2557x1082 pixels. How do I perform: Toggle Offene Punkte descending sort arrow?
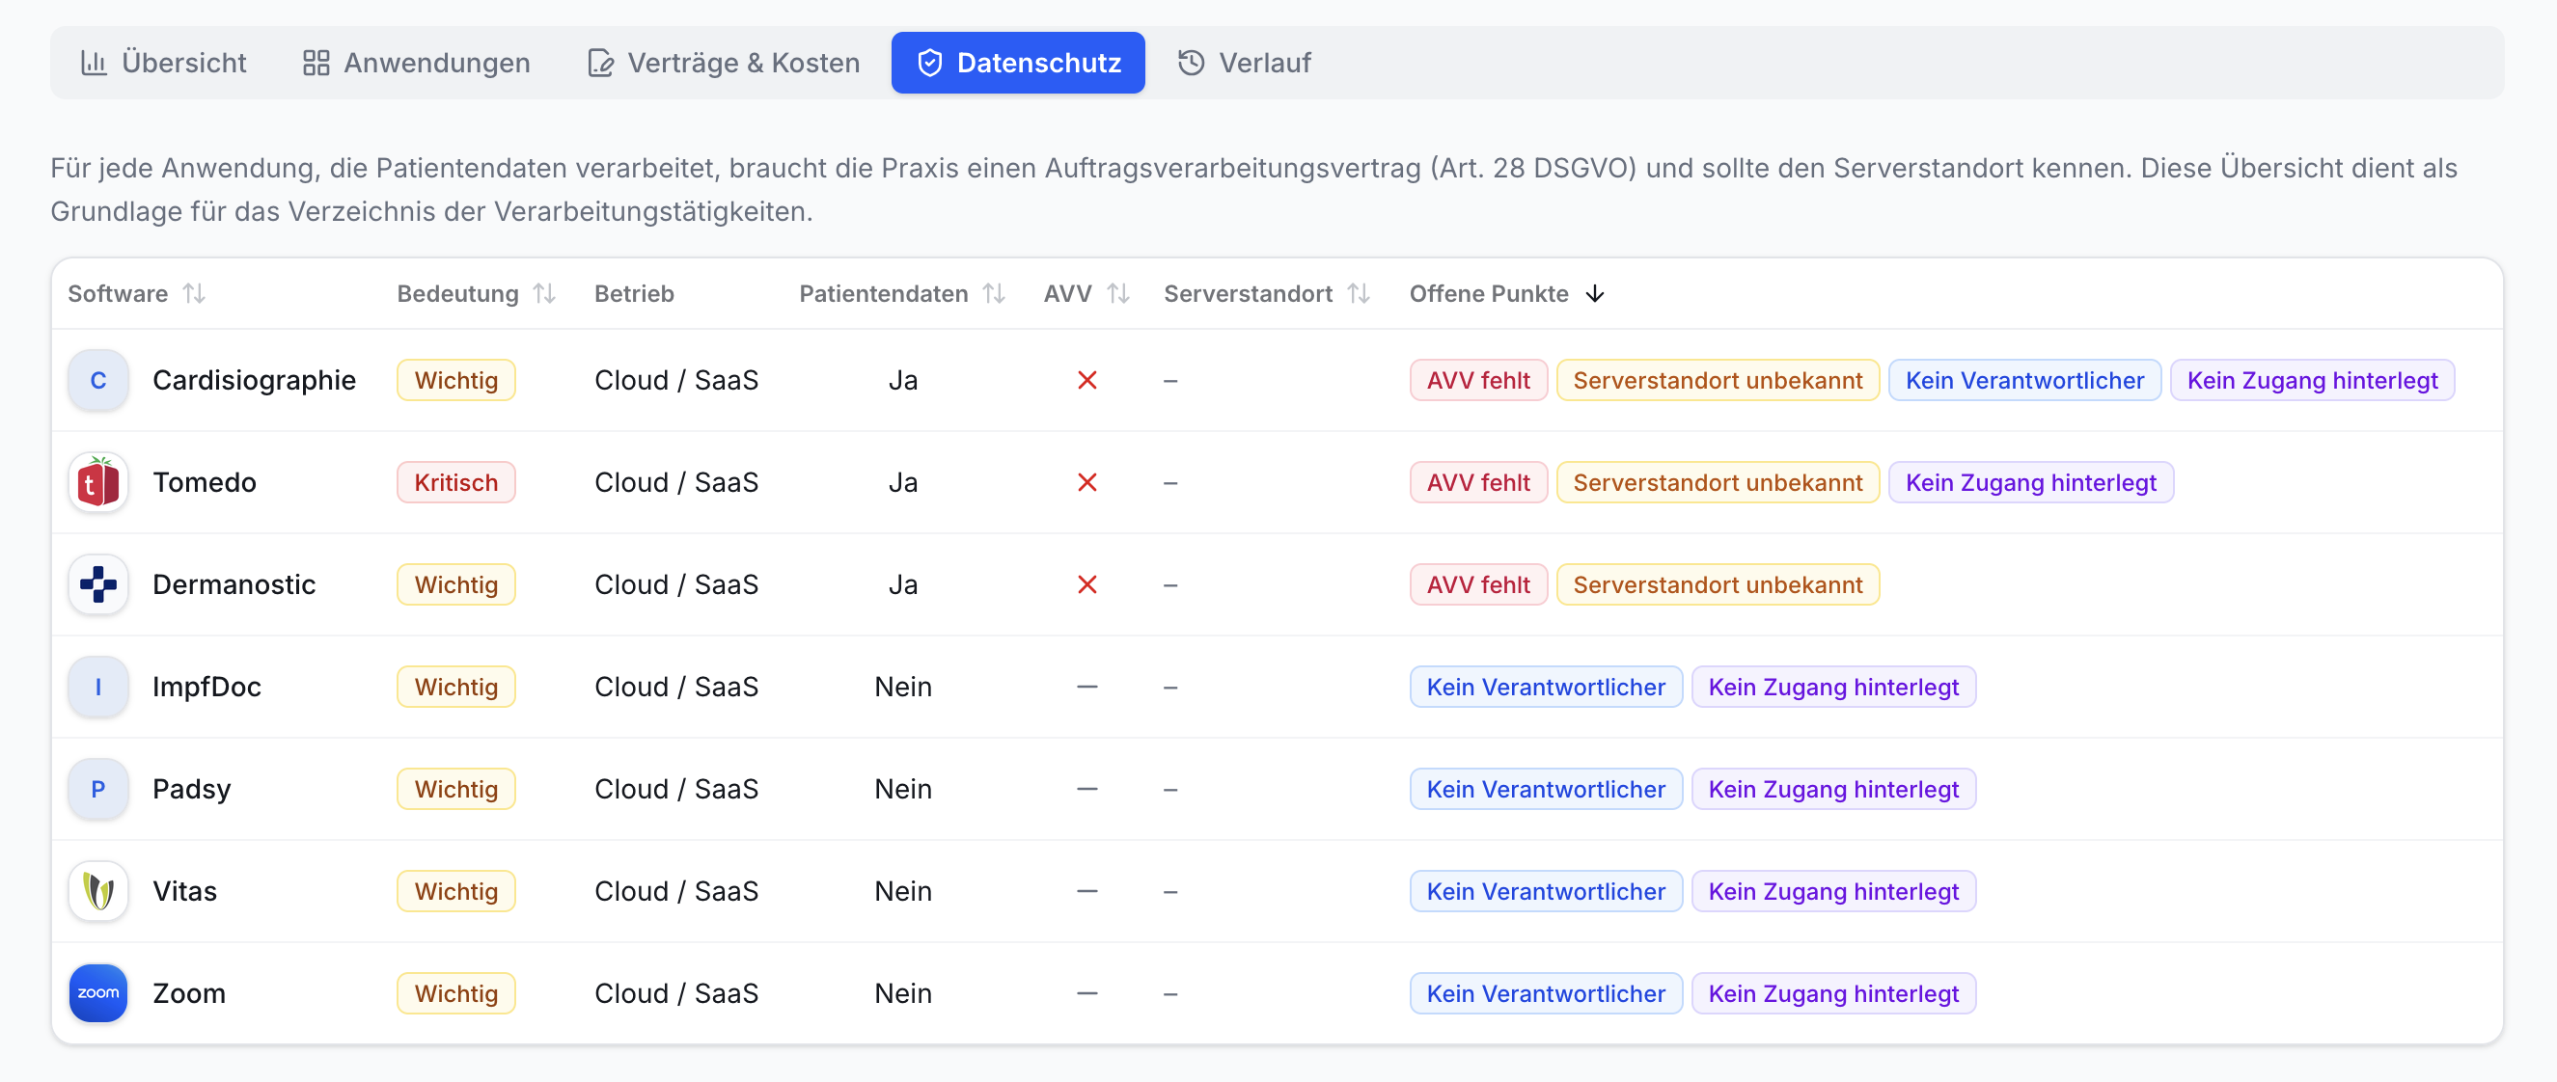point(1594,293)
